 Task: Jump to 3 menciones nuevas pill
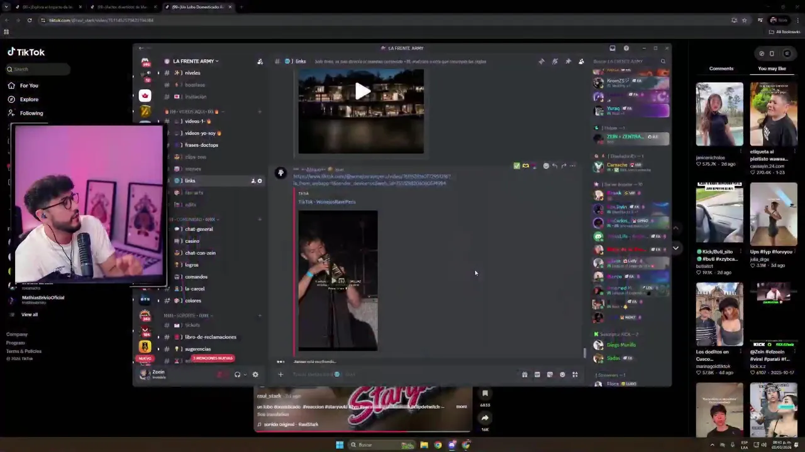click(x=213, y=358)
